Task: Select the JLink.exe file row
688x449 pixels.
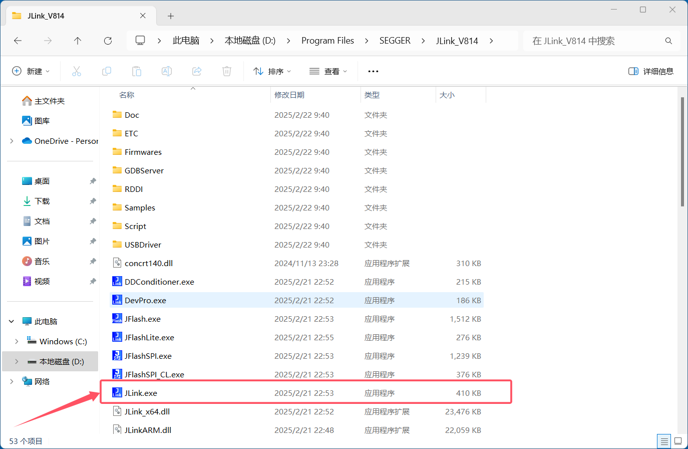Action: (x=297, y=393)
